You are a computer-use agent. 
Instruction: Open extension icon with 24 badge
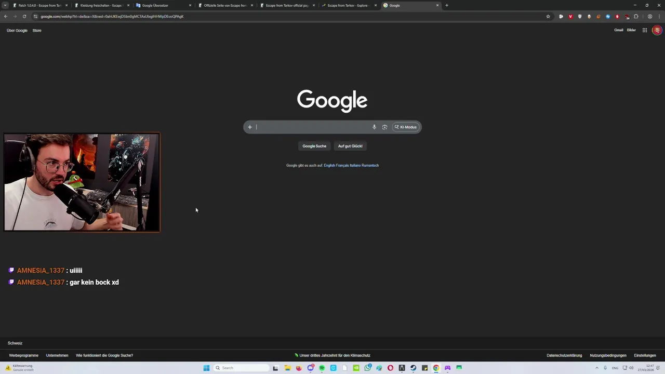(627, 17)
